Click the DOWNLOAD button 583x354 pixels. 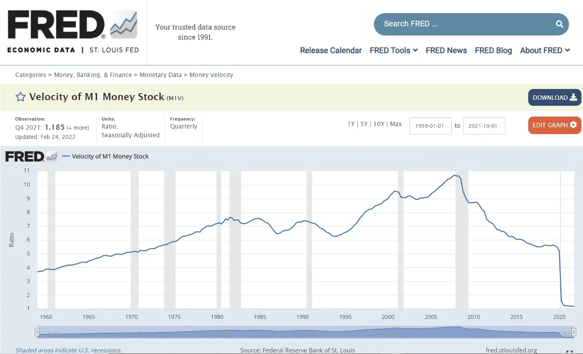pyautogui.click(x=555, y=97)
